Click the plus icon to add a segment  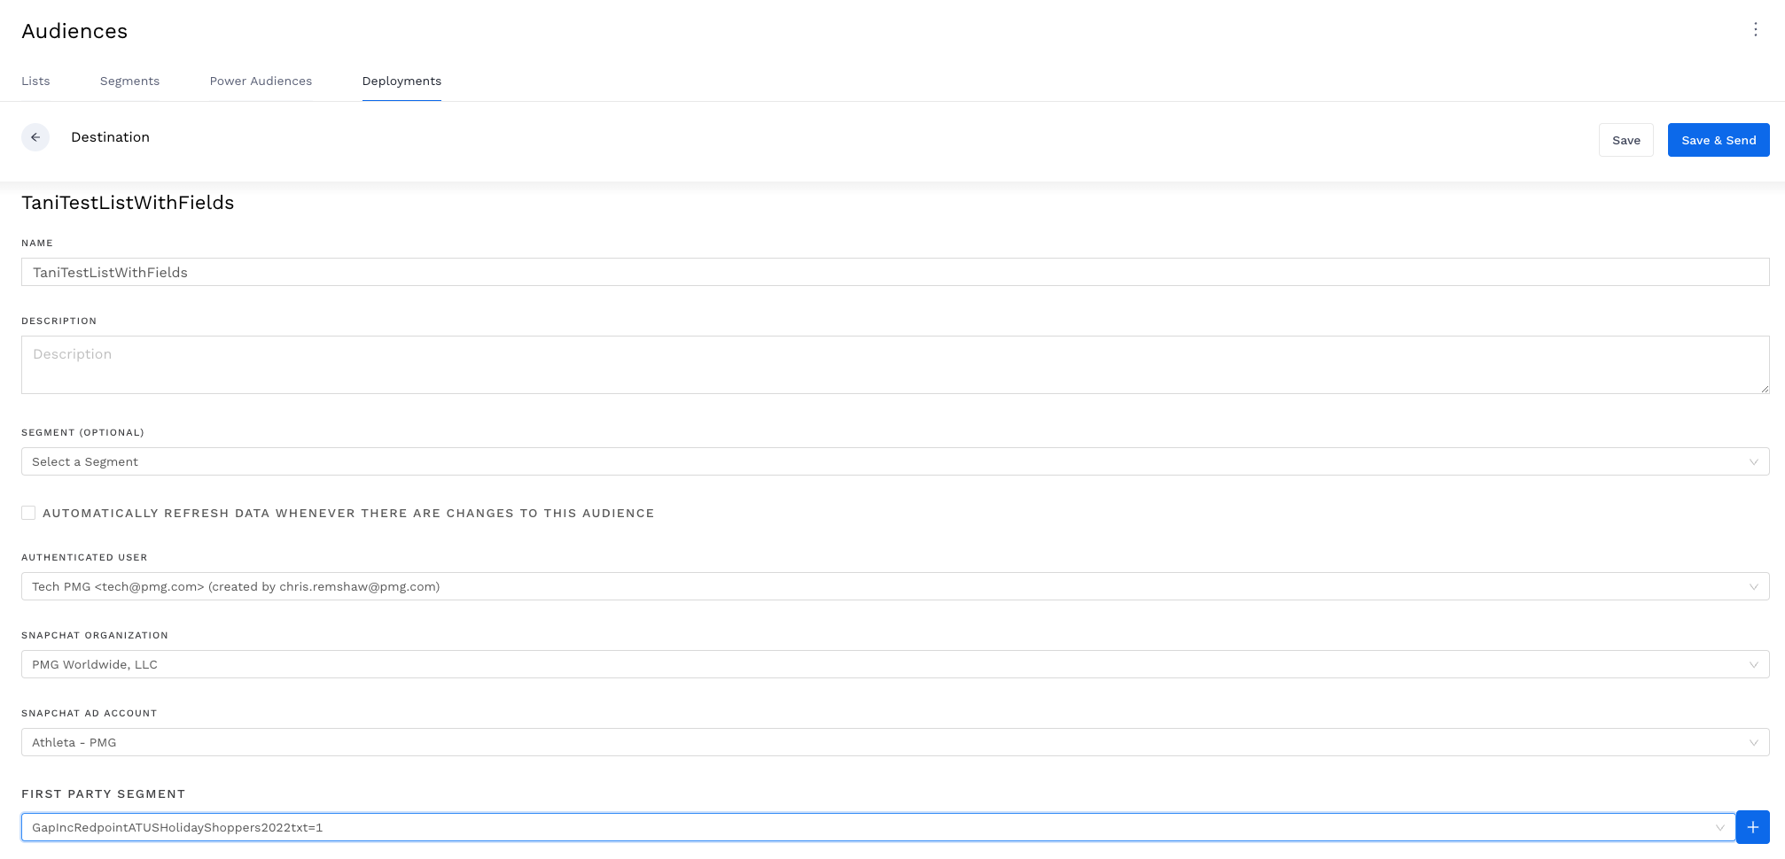pos(1752,826)
